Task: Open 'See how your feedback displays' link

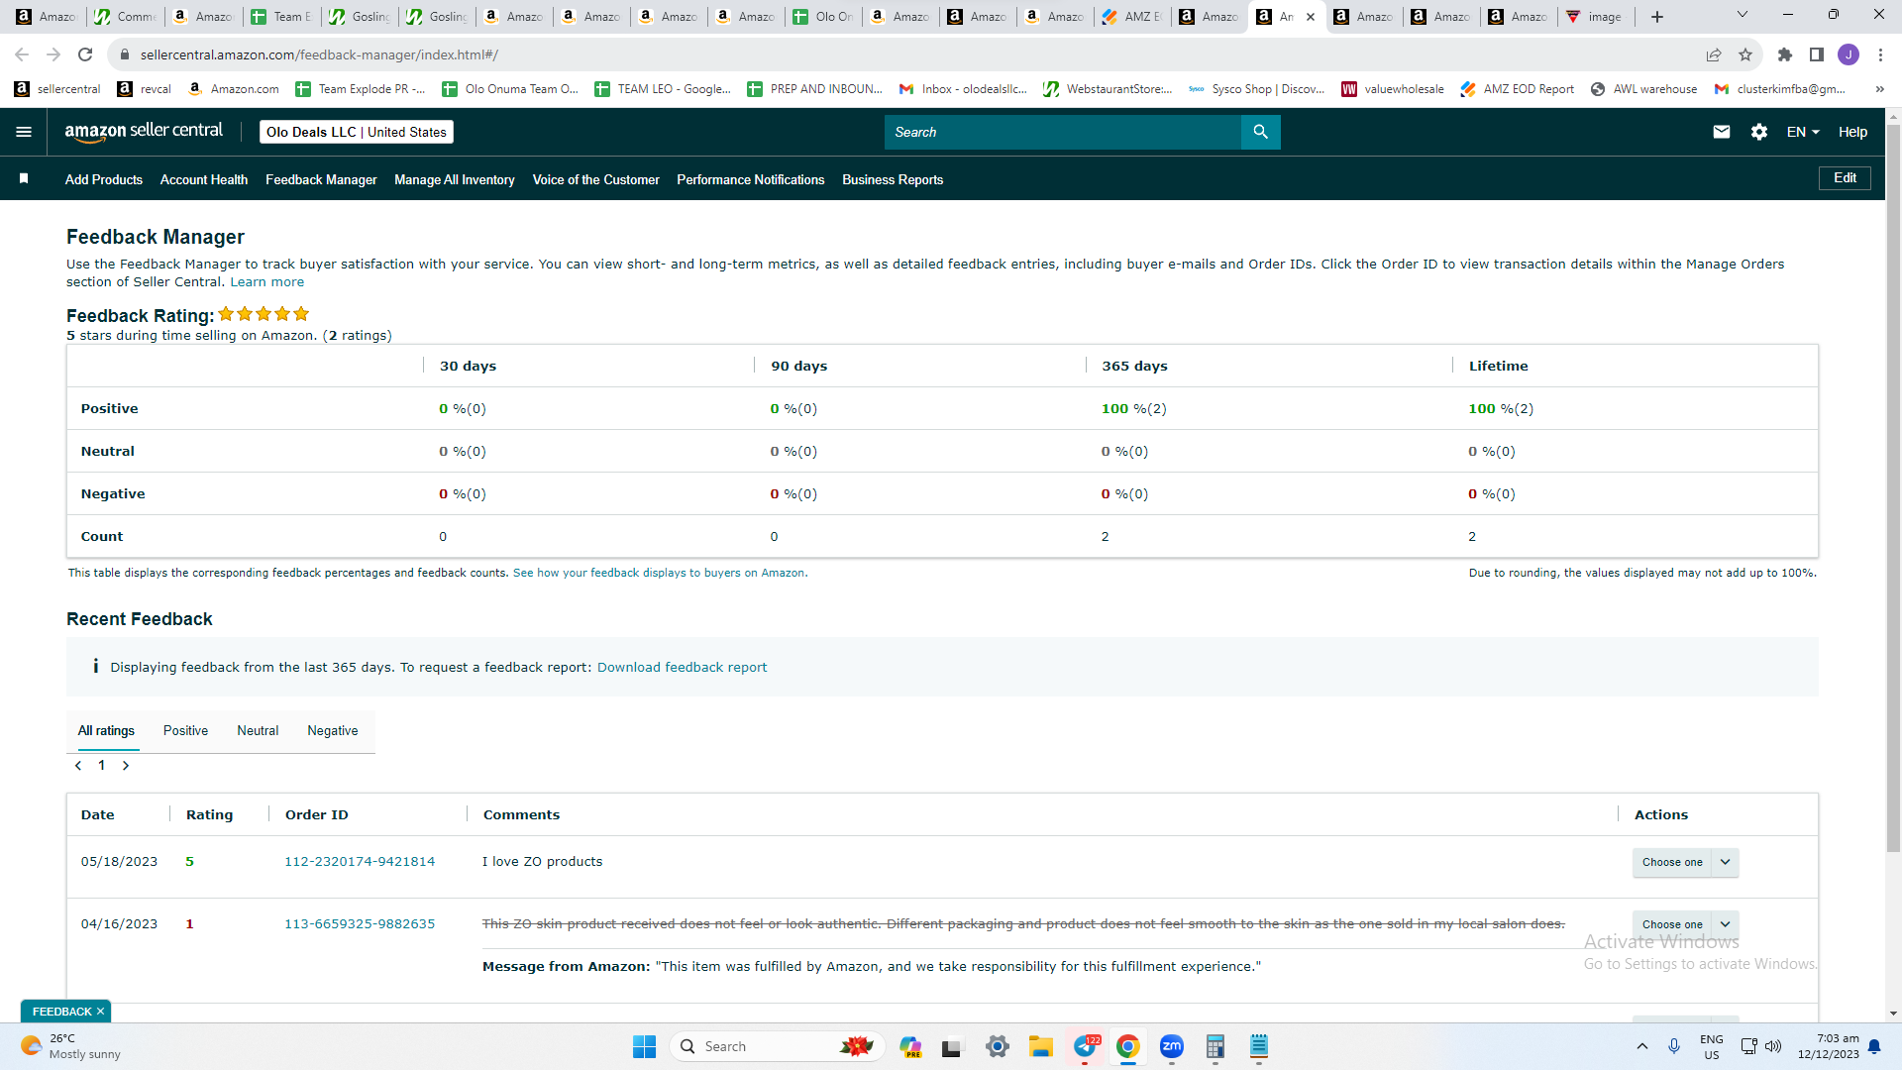Action: (x=659, y=573)
